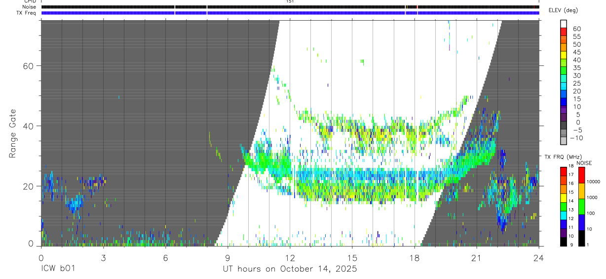Click the red top segment of the NOISE color bar
This screenshot has height=279, width=606.
click(582, 175)
